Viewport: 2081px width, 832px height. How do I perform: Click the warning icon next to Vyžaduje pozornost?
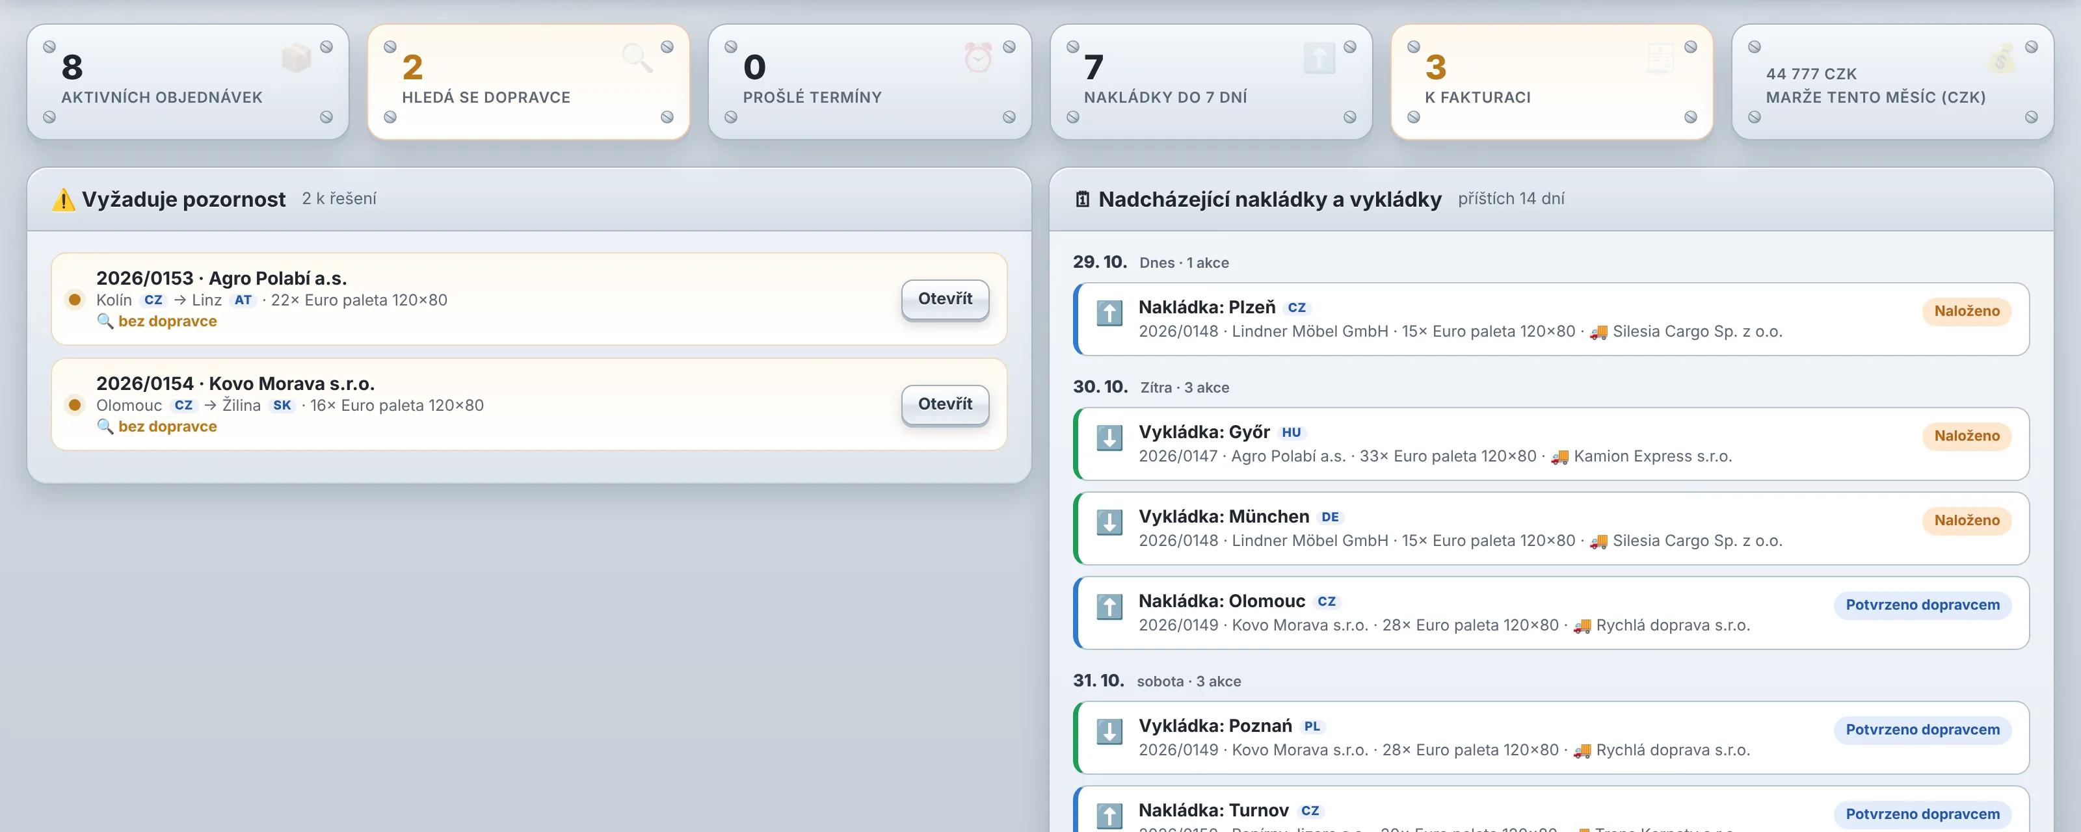[x=63, y=200]
